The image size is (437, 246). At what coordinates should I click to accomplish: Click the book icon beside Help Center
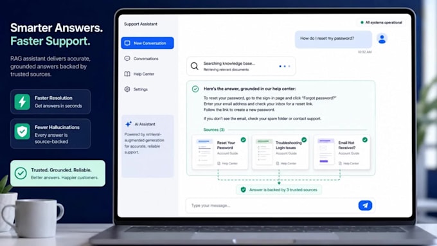pos(127,74)
